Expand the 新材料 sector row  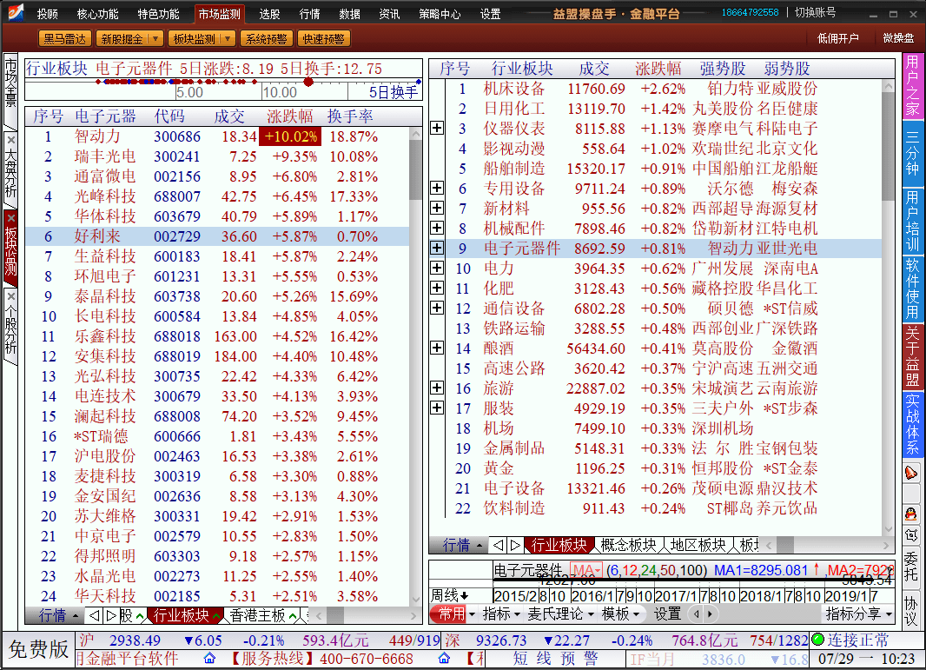pos(437,208)
